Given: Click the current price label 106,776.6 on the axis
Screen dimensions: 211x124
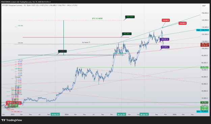Looking at the screenshot, I should tap(205, 45).
